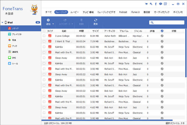The image size is (187, 125).
Task: Click the chat feedback bubble icon
Action: point(161,4)
